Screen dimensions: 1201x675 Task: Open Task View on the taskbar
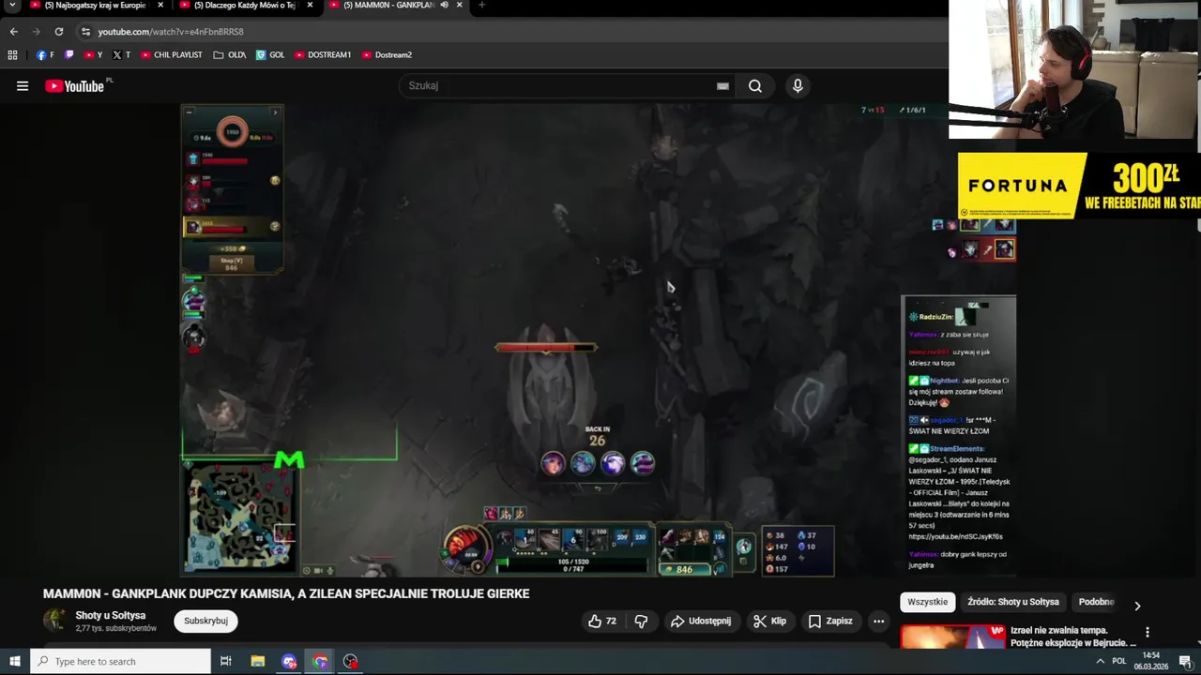pyautogui.click(x=225, y=662)
